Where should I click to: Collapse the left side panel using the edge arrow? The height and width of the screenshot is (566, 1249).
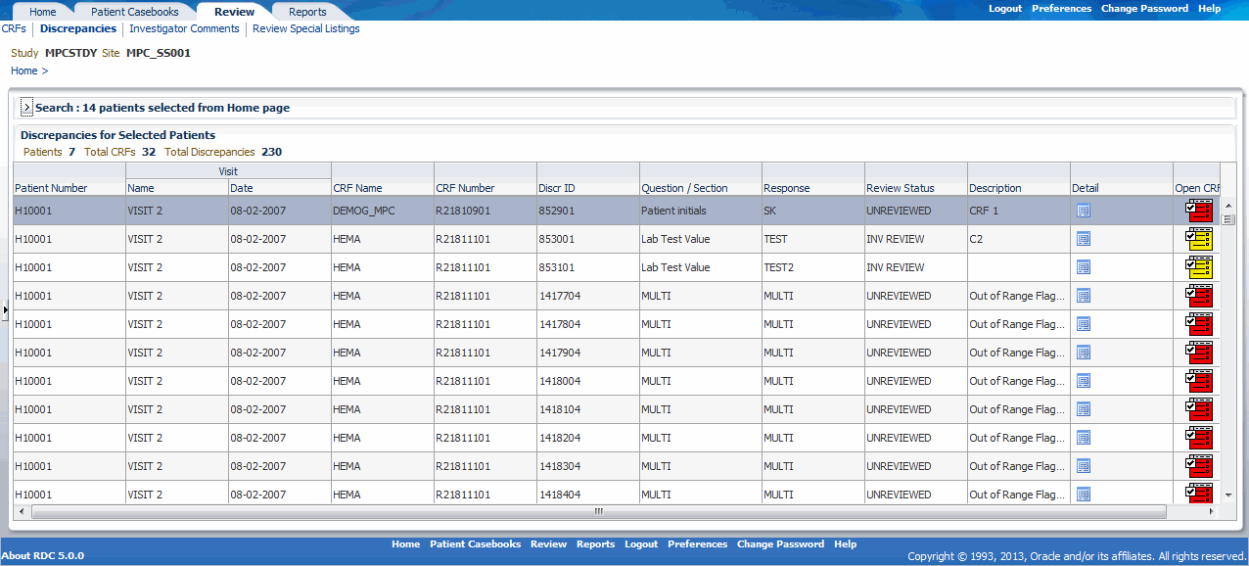coord(4,310)
